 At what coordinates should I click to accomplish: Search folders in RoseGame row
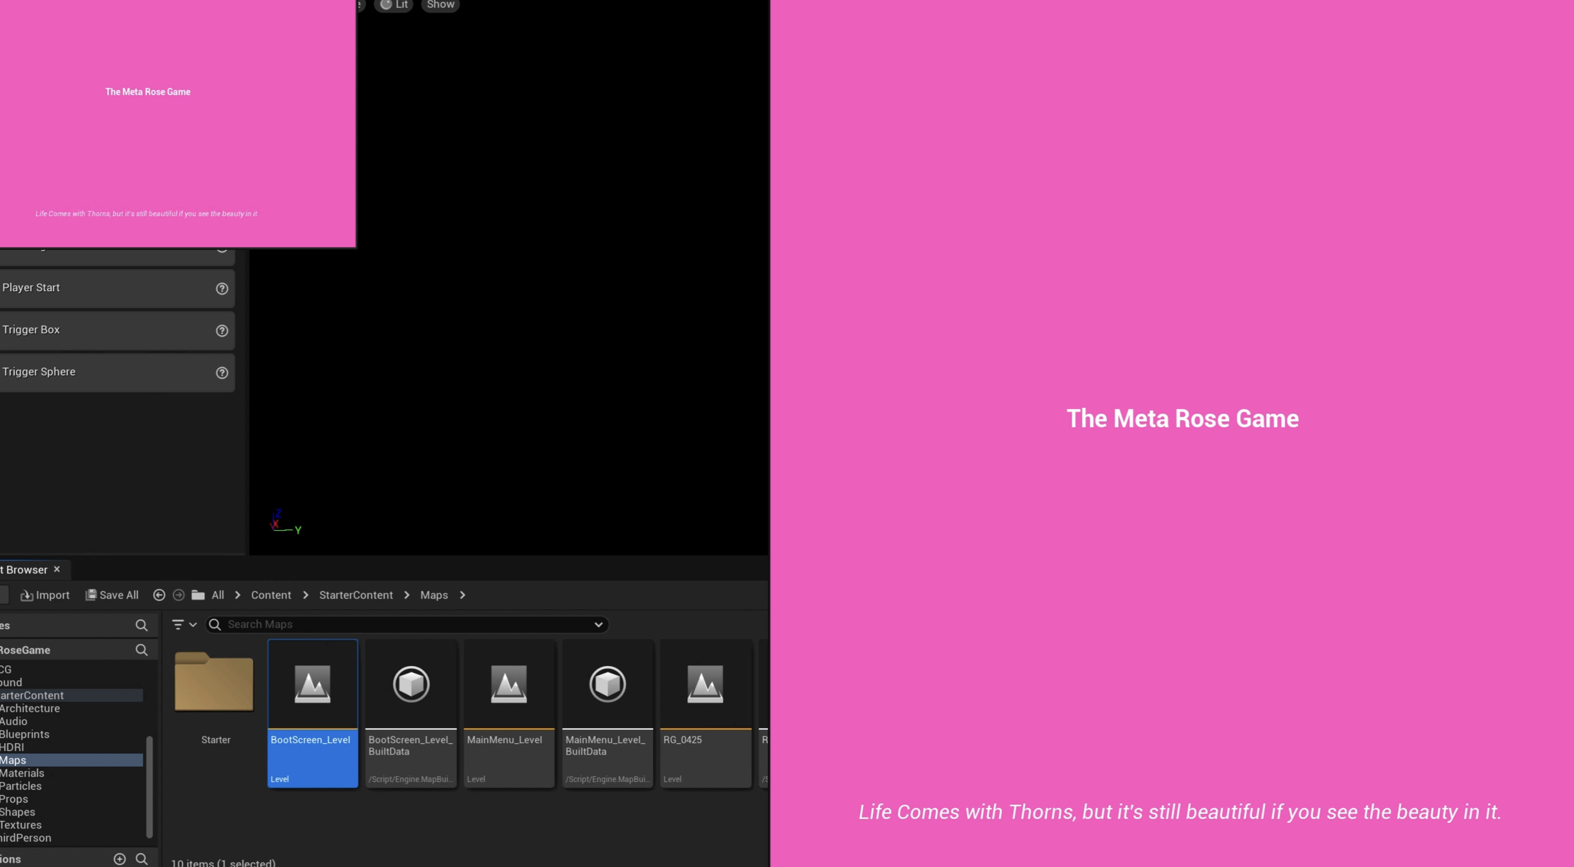141,650
